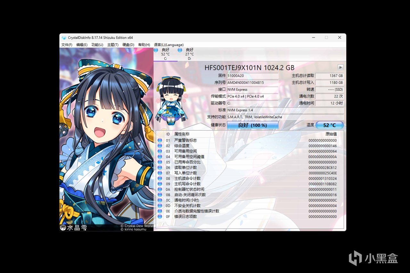
Task: Click the status icon for 控制器忙状态时间
Action: [160, 189]
